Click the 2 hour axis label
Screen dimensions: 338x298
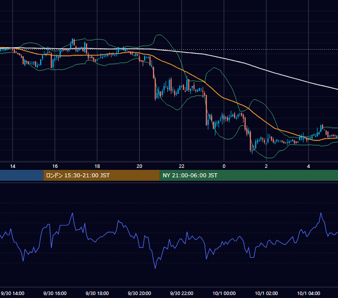click(x=266, y=166)
